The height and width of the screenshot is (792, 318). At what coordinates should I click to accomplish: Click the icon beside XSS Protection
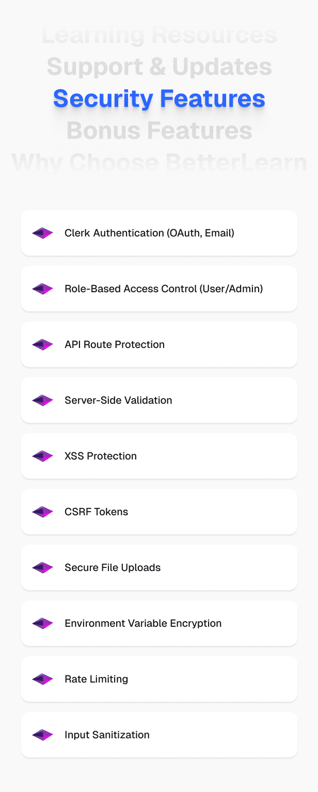point(43,456)
